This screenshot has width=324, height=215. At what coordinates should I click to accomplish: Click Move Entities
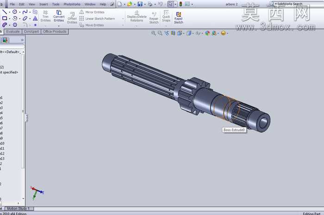point(92,25)
